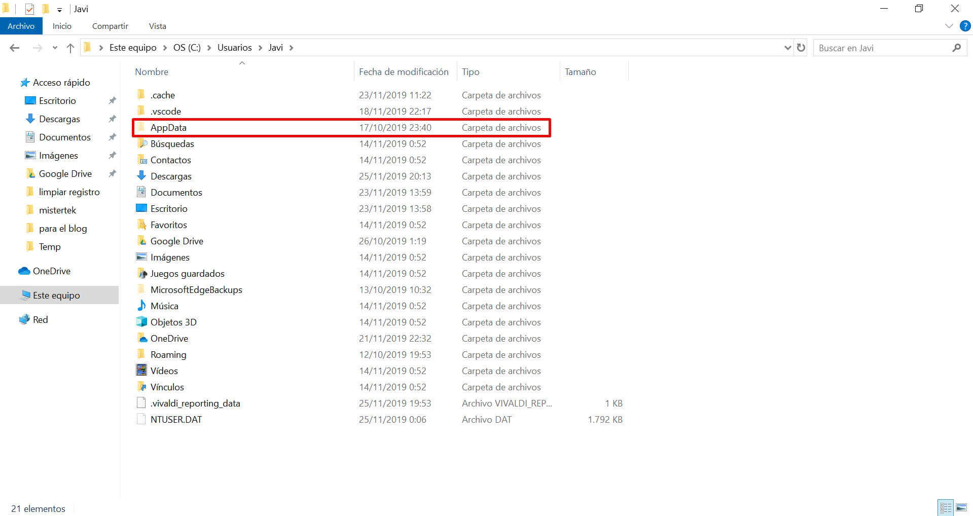The height and width of the screenshot is (516, 973).
Task: Switch to the Inicio ribbon tab
Action: (x=62, y=26)
